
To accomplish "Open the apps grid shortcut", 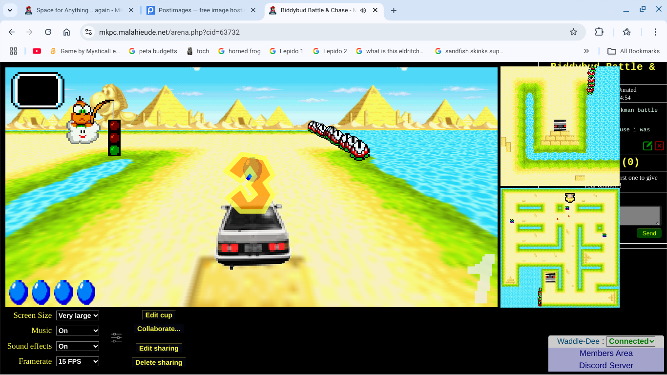I will (14, 51).
